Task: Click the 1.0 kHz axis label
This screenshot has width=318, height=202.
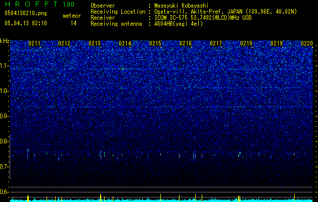Action: click(x=4, y=91)
